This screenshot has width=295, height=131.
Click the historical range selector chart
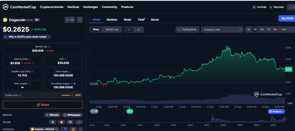[x=187, y=119]
